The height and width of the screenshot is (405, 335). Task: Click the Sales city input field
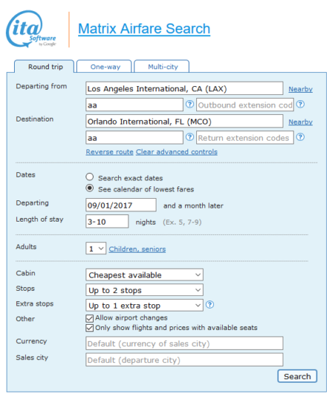(184, 359)
